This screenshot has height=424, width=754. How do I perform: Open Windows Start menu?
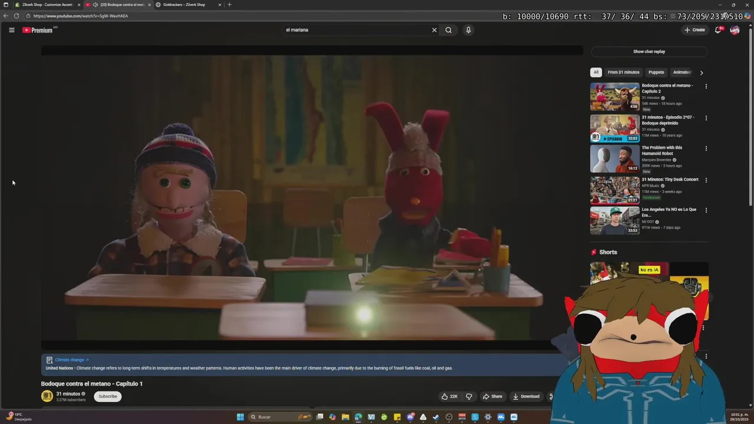pyautogui.click(x=240, y=417)
